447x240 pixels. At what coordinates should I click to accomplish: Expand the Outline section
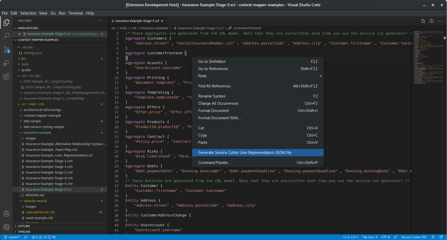[x=60, y=226]
